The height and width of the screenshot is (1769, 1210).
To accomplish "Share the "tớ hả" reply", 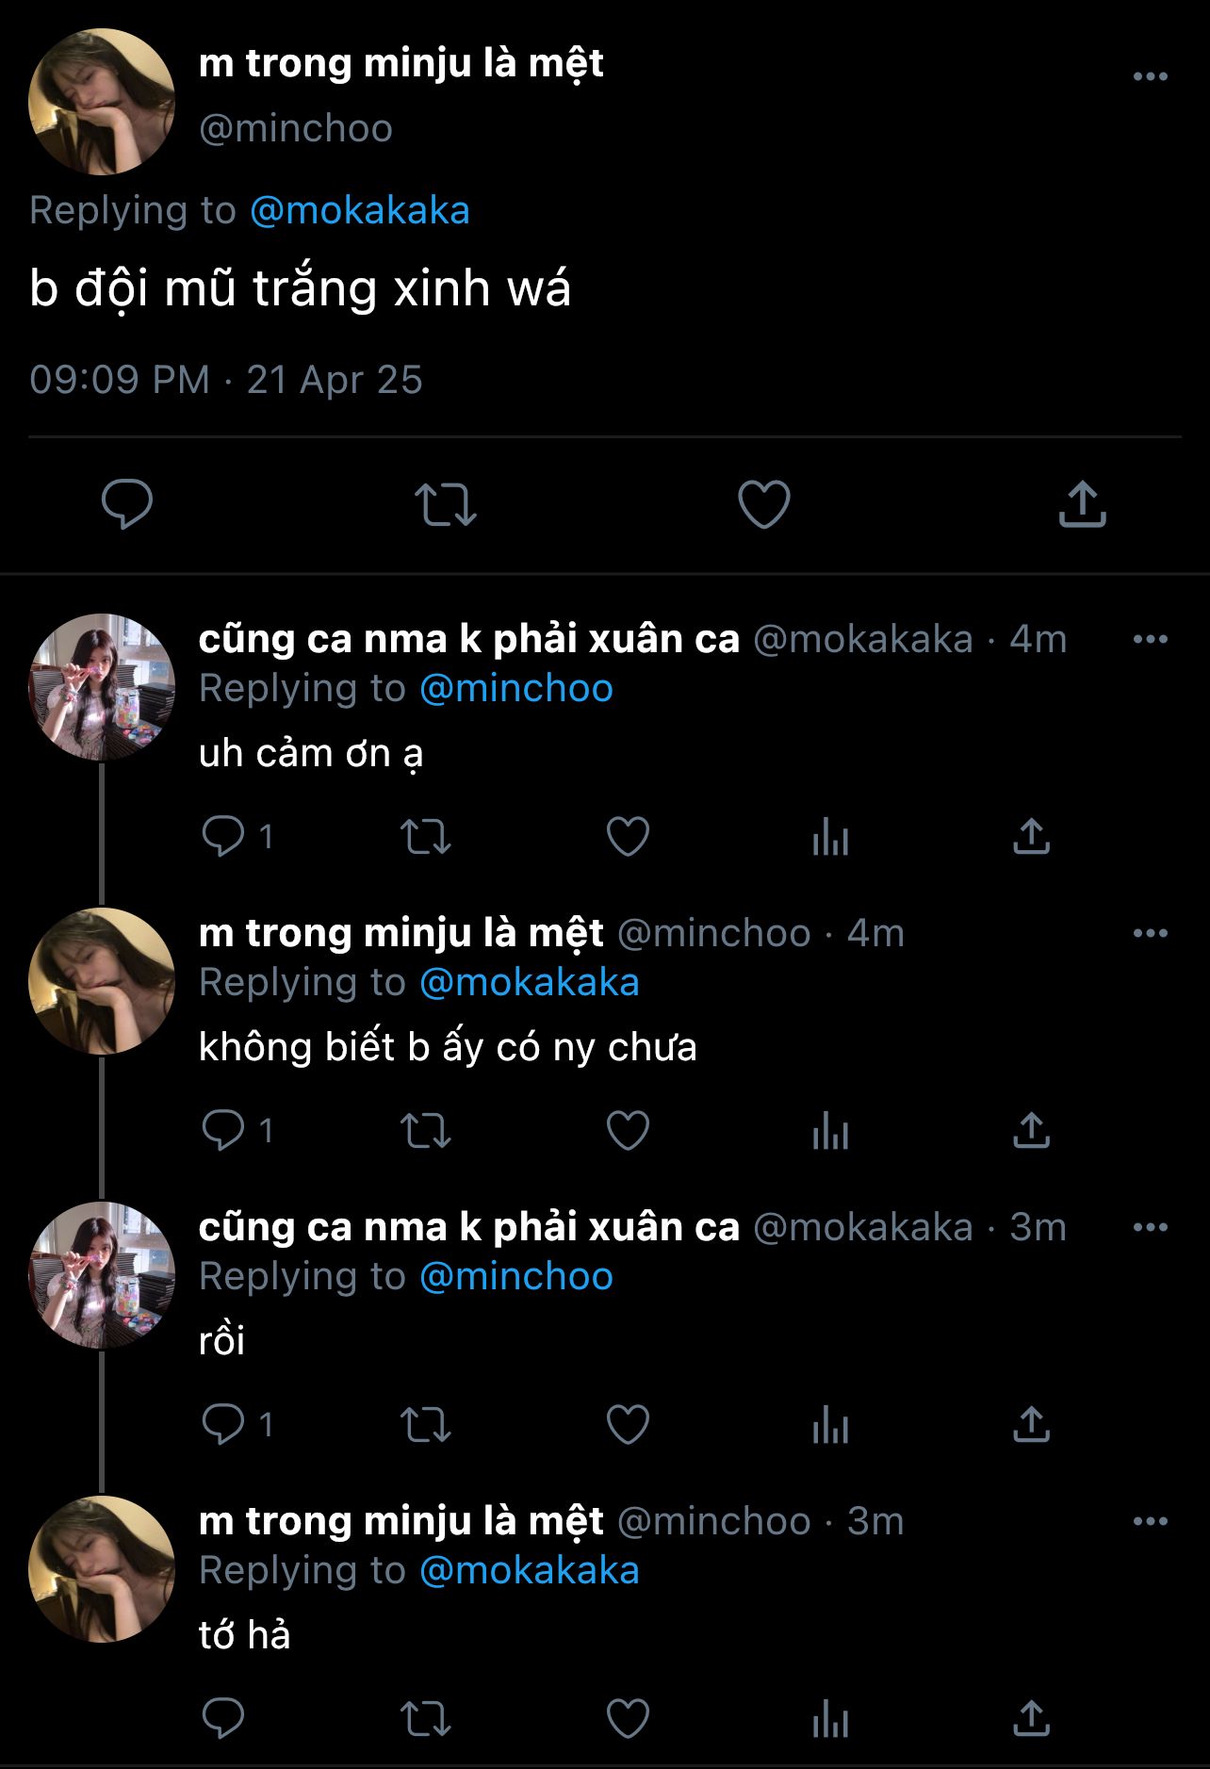I will (x=1031, y=1718).
